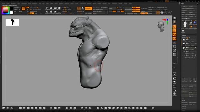Click the silhouette reference thumbnail in viewport

(12, 22)
